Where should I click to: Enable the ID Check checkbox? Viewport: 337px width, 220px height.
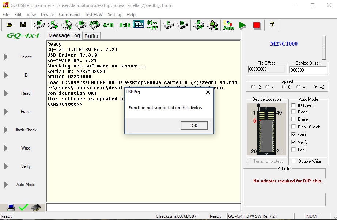click(x=294, y=105)
